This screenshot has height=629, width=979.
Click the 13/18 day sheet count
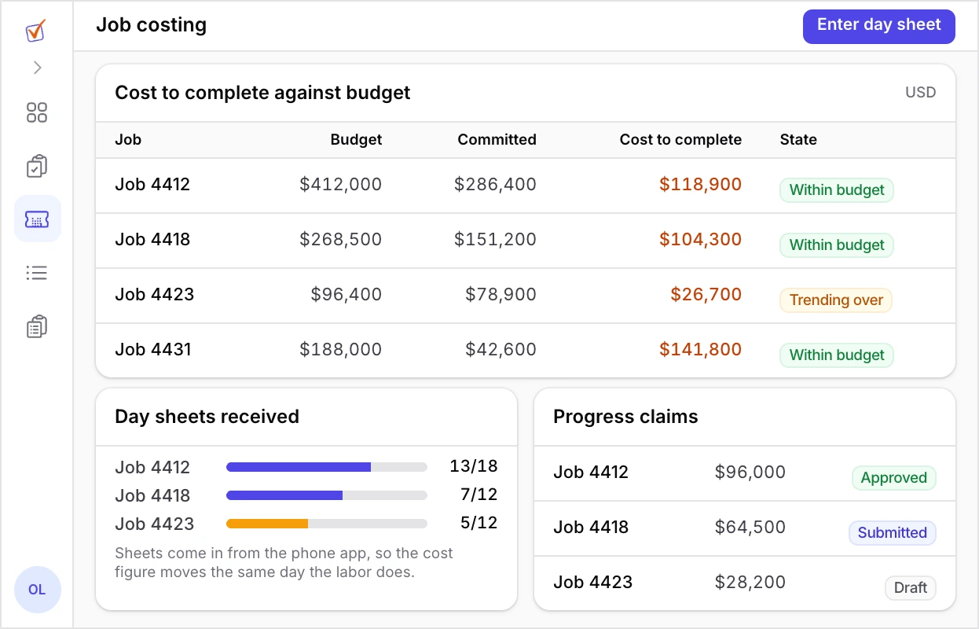click(x=474, y=466)
